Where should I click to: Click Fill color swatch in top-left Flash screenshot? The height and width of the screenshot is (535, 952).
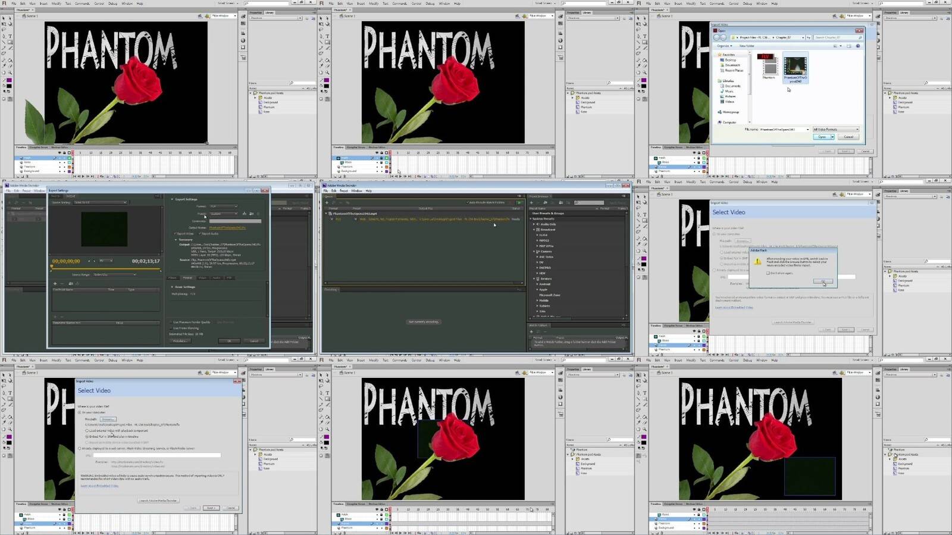tap(9, 86)
